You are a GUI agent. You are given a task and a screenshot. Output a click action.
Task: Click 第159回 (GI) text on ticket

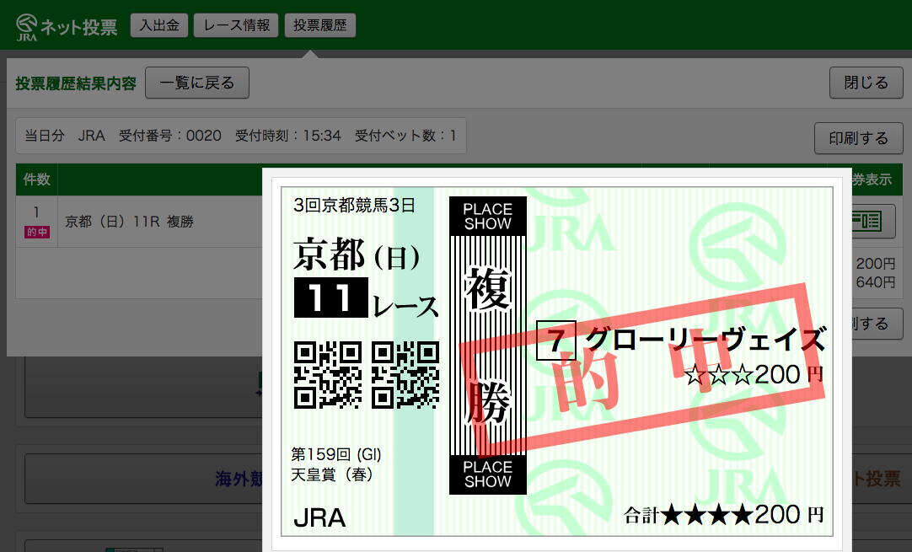click(336, 454)
